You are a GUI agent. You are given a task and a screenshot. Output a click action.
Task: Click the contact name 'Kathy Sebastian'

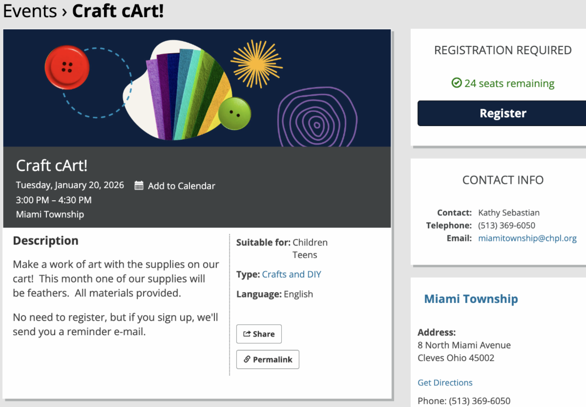(509, 213)
